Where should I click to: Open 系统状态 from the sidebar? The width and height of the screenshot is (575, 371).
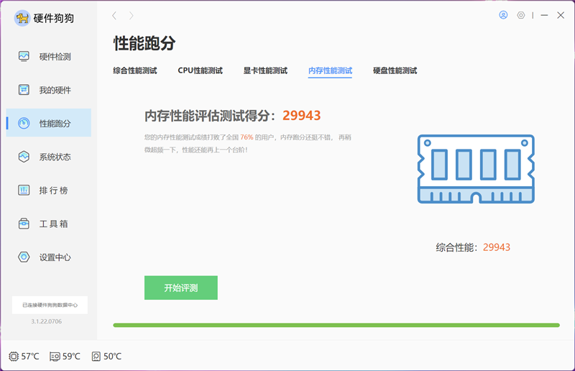48,157
